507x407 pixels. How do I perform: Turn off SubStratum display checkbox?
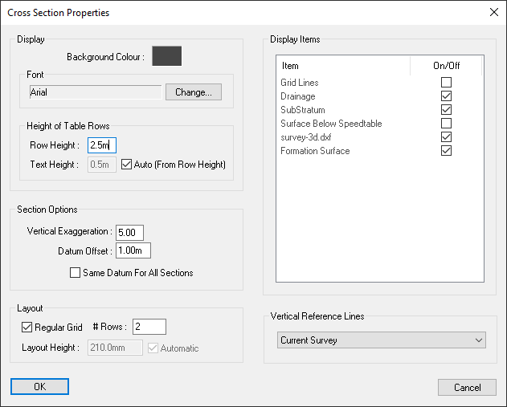[446, 110]
